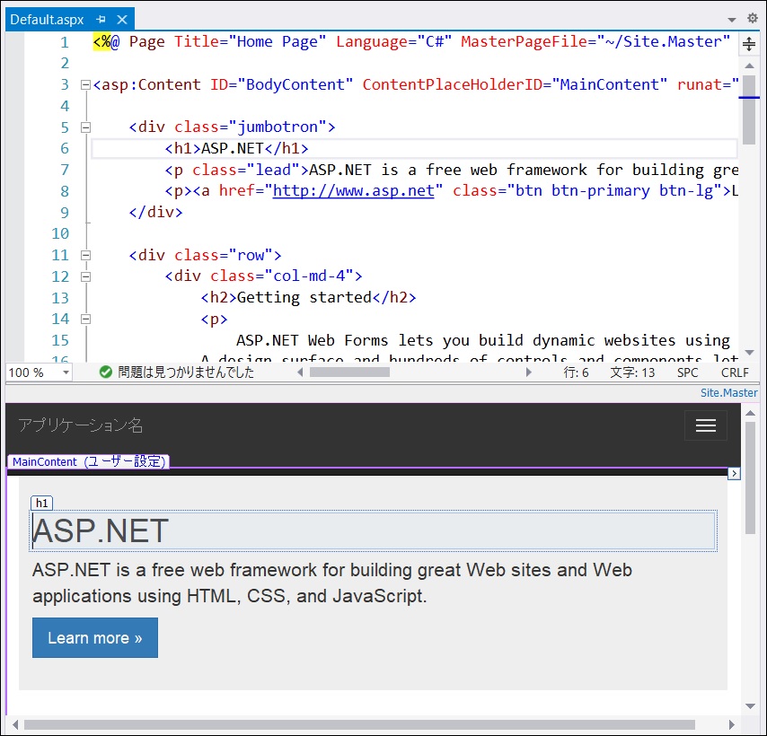Click the code editor scroll up arrow
Image resolution: width=767 pixels, height=736 pixels.
click(749, 66)
